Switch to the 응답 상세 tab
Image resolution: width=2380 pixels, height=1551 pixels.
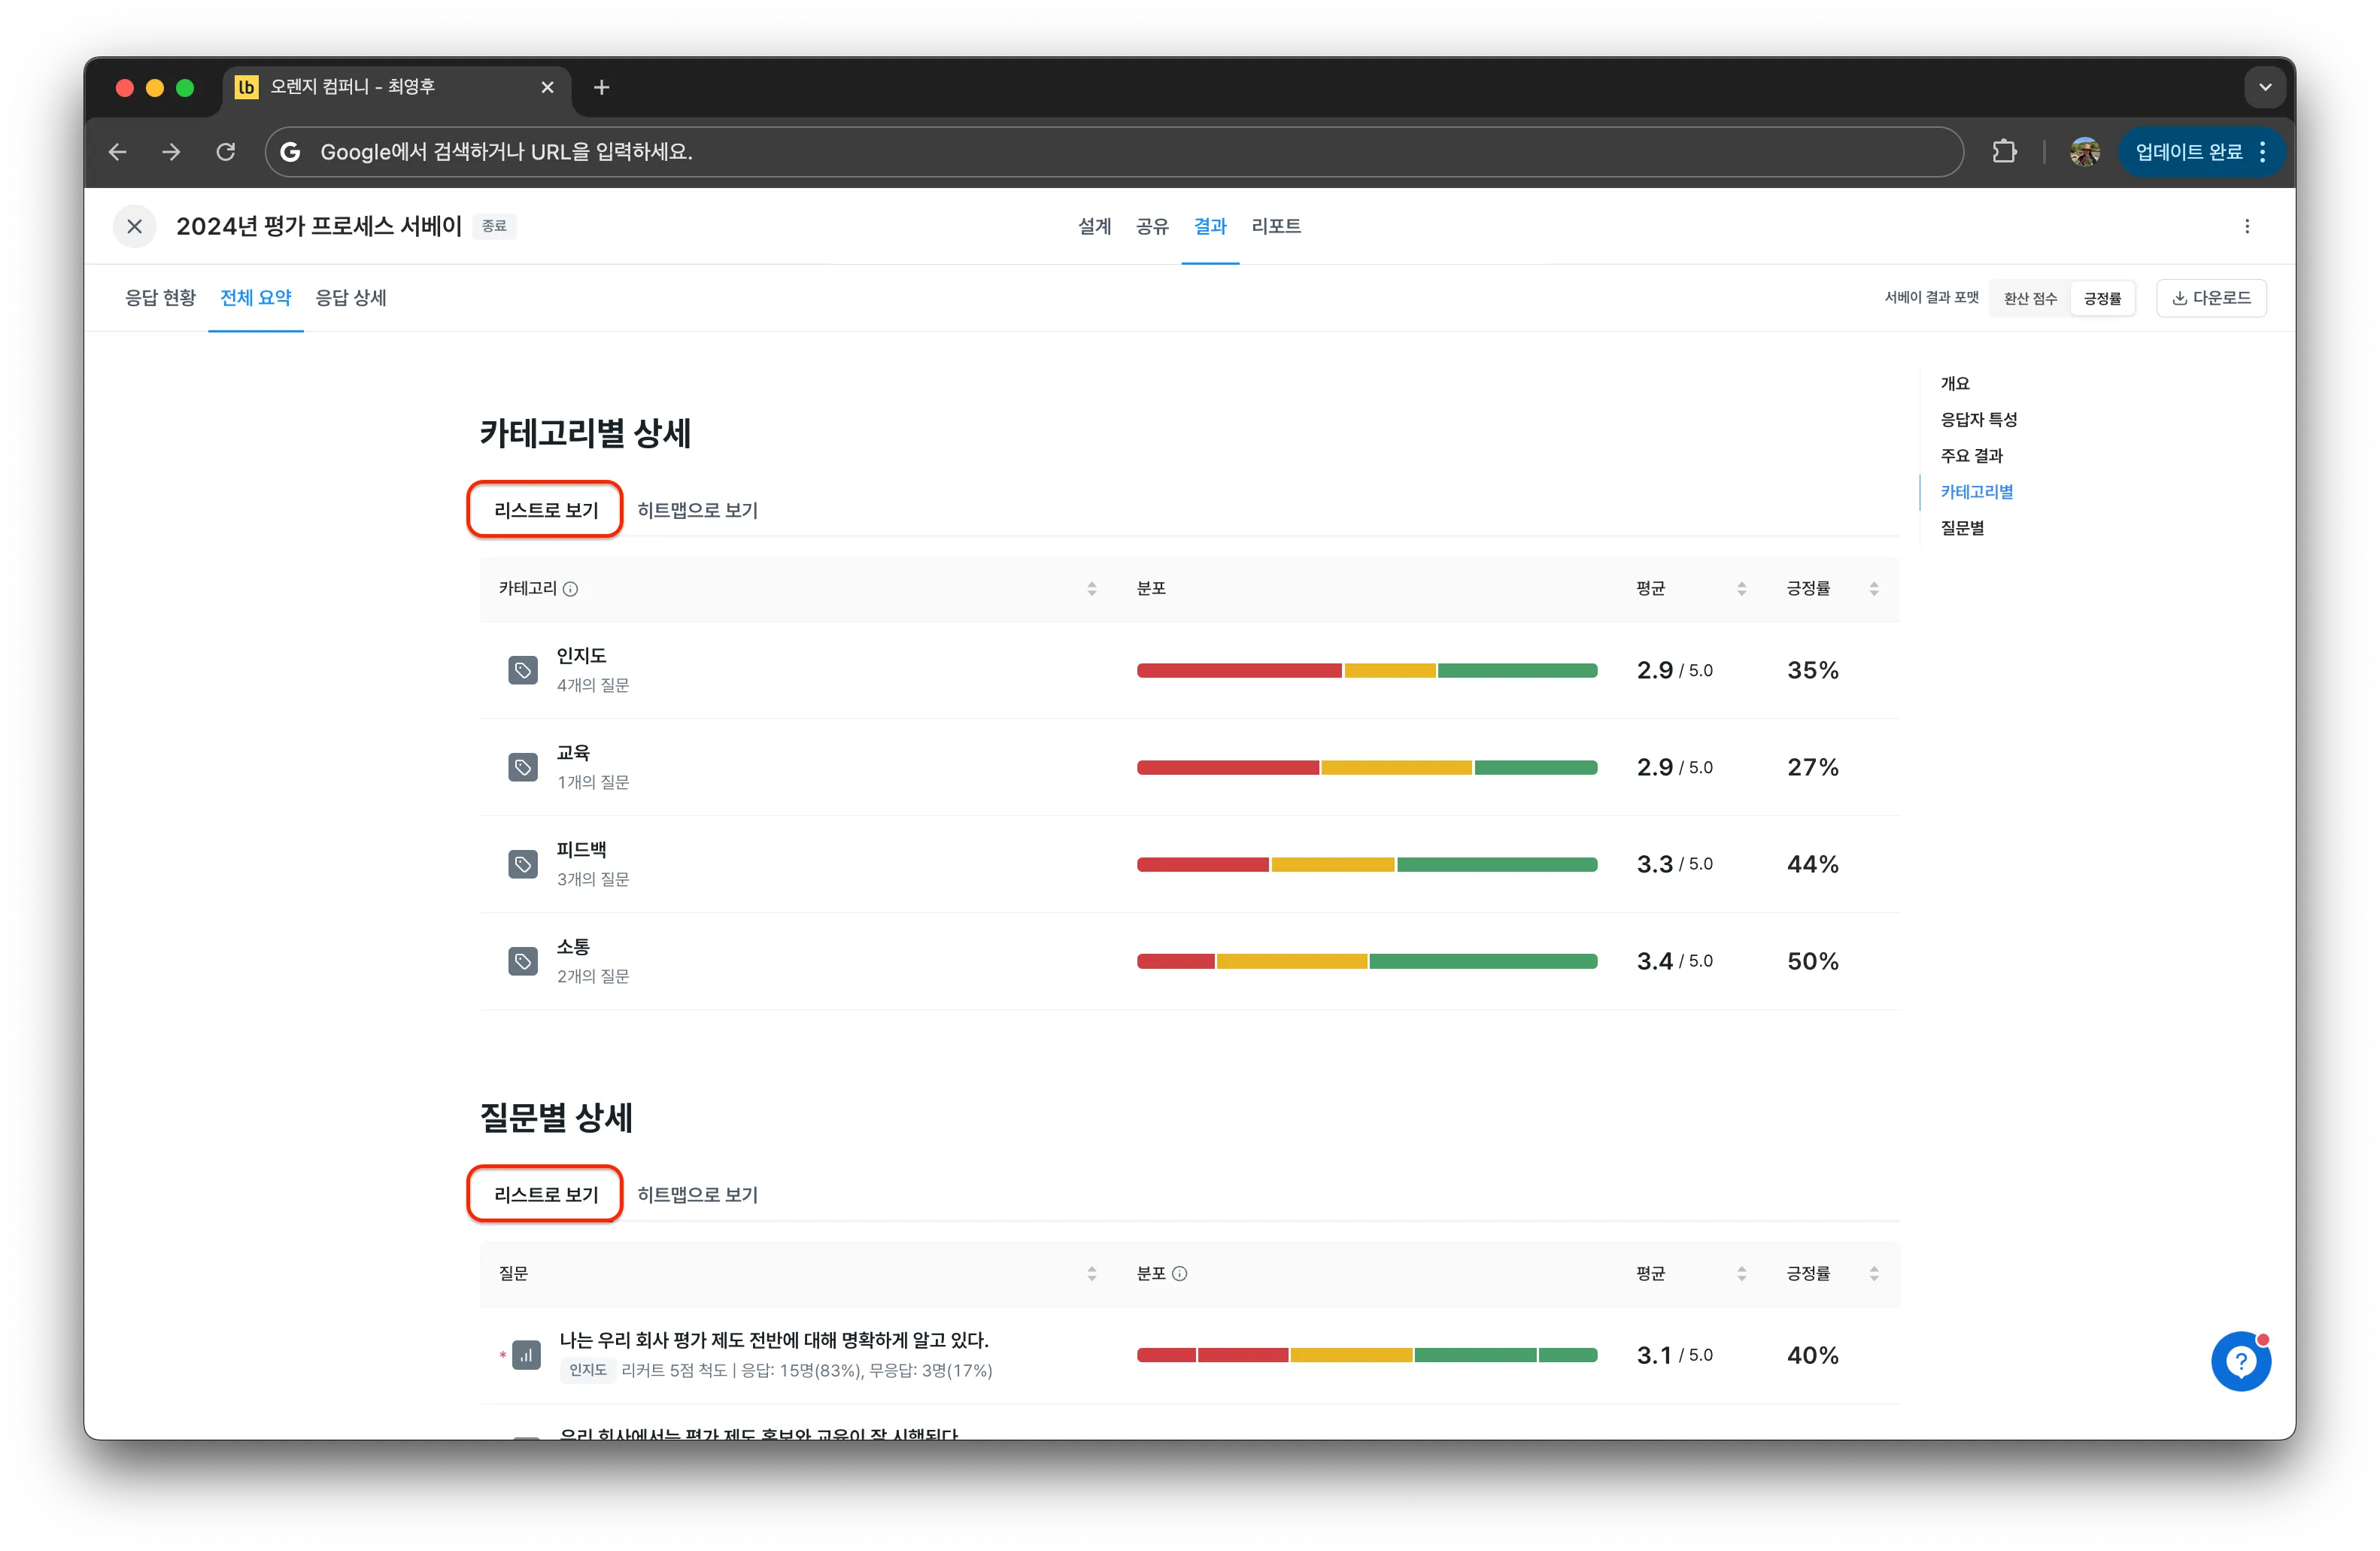point(350,298)
